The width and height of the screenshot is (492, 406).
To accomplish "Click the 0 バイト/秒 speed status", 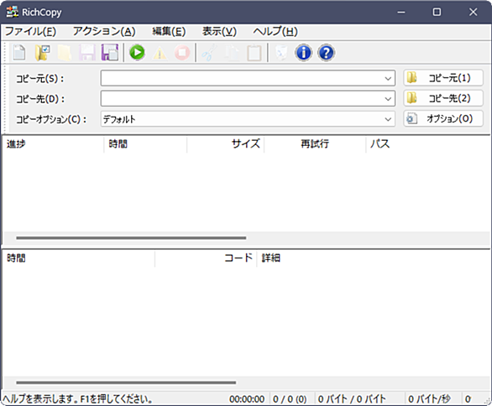I will (429, 399).
